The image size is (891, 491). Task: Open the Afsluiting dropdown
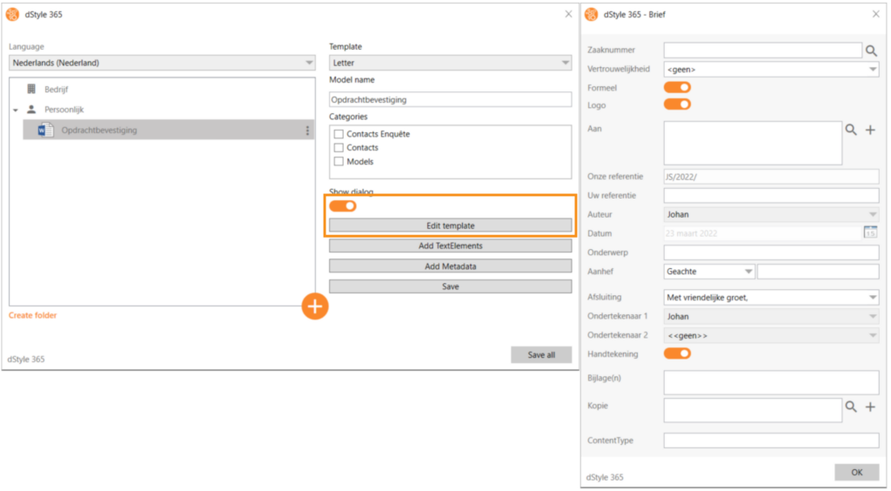click(x=771, y=297)
